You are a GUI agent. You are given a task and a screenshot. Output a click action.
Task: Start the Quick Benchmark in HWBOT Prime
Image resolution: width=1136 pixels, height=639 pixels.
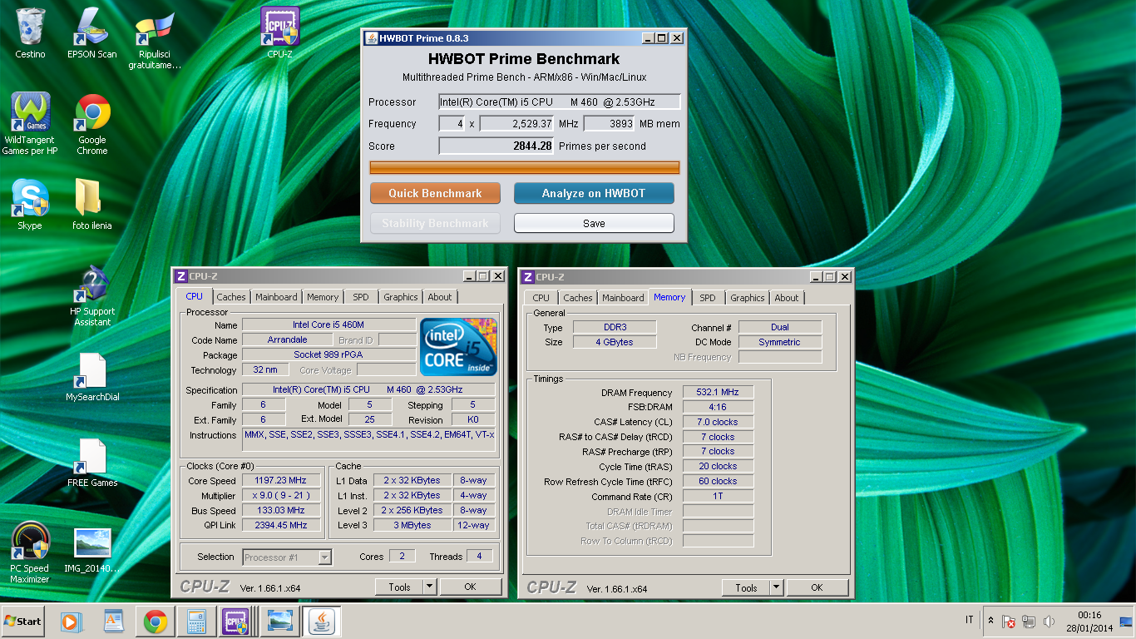[x=435, y=193]
